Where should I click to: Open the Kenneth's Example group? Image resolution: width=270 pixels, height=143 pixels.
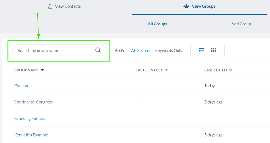(31, 135)
